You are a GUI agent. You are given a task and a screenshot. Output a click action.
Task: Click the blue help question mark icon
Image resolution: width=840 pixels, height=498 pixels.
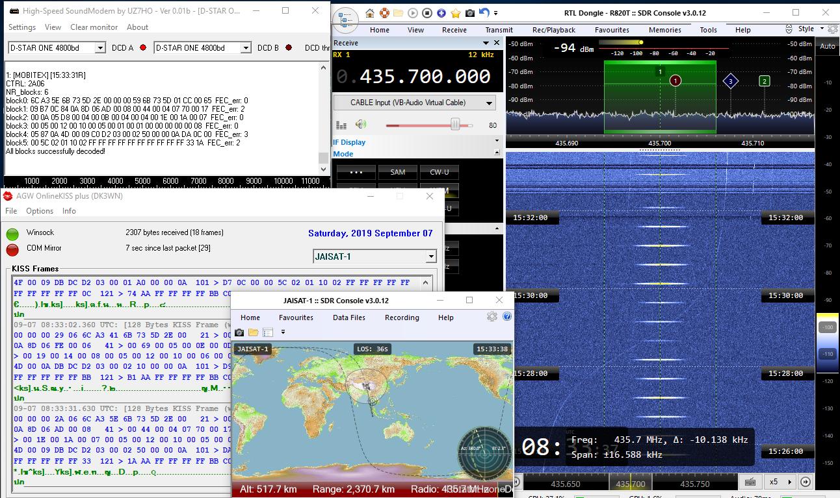pos(507,317)
